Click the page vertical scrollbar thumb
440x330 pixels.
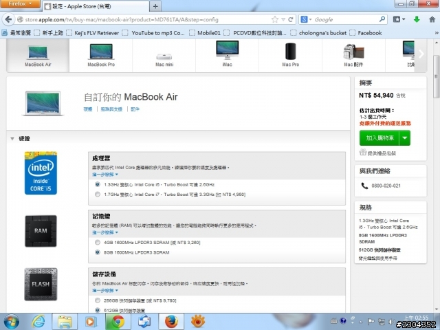point(437,76)
